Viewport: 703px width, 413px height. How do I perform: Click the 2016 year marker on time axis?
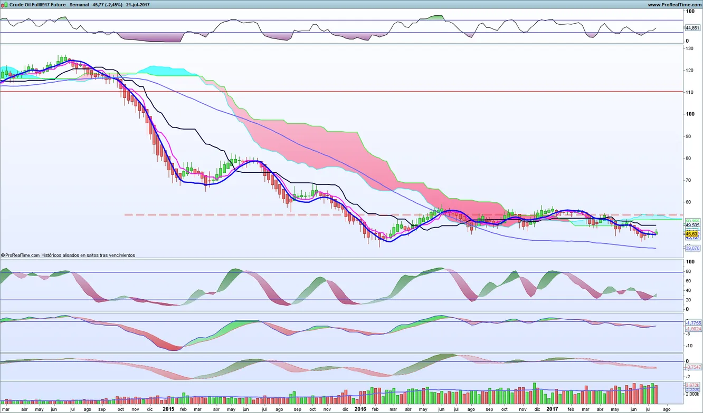click(360, 409)
